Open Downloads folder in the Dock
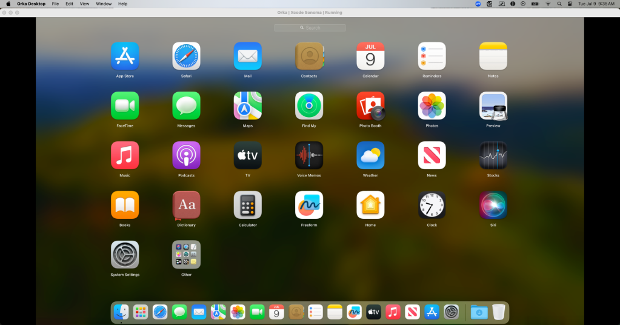 coord(479,312)
